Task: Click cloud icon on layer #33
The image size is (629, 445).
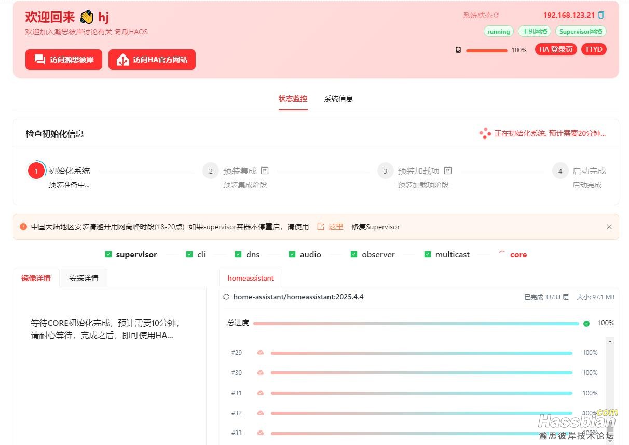Action: coord(261,433)
